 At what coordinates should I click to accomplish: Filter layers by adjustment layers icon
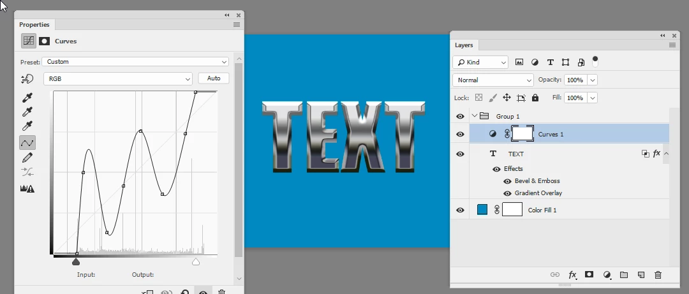[x=535, y=62]
